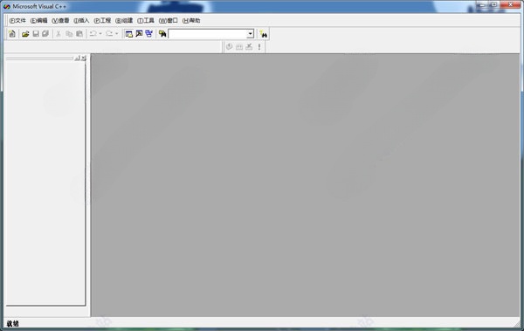
Task: Expand the Redo history dropdown arrow
Action: coord(116,34)
